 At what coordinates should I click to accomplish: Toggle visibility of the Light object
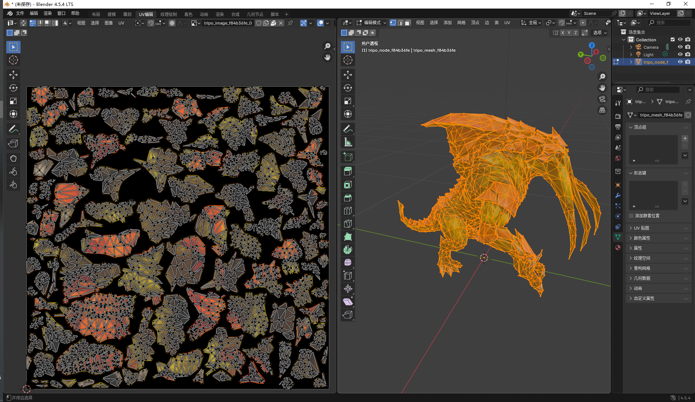(x=680, y=54)
